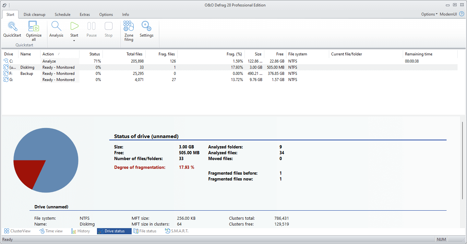Click remaining time 00:00:38
The image size is (467, 244).
(x=412, y=61)
